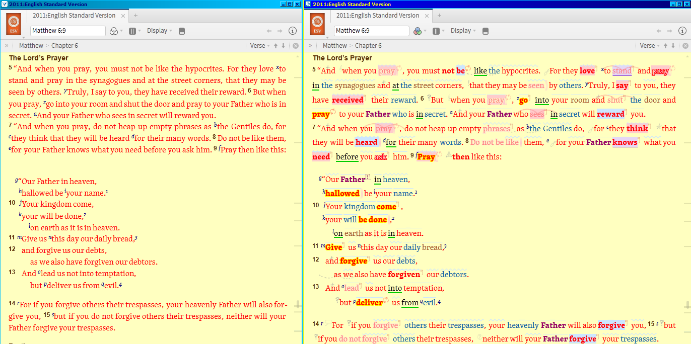Go back in history in right window

pyautogui.click(x=658, y=31)
